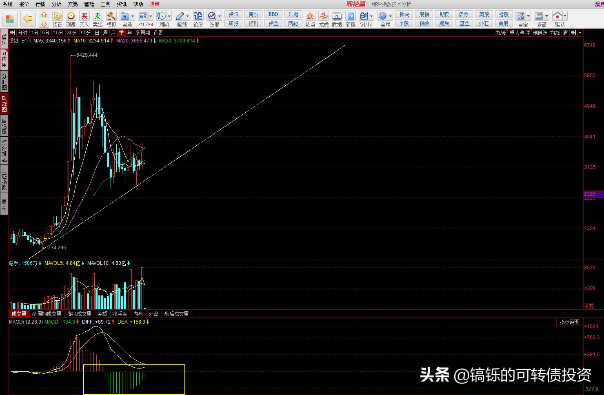Open the 报价 menu
The image size is (604, 395).
pos(24,4)
